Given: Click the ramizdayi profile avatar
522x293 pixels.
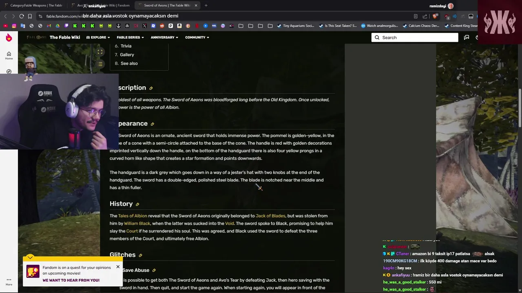Looking at the screenshot, I should pos(451,6).
